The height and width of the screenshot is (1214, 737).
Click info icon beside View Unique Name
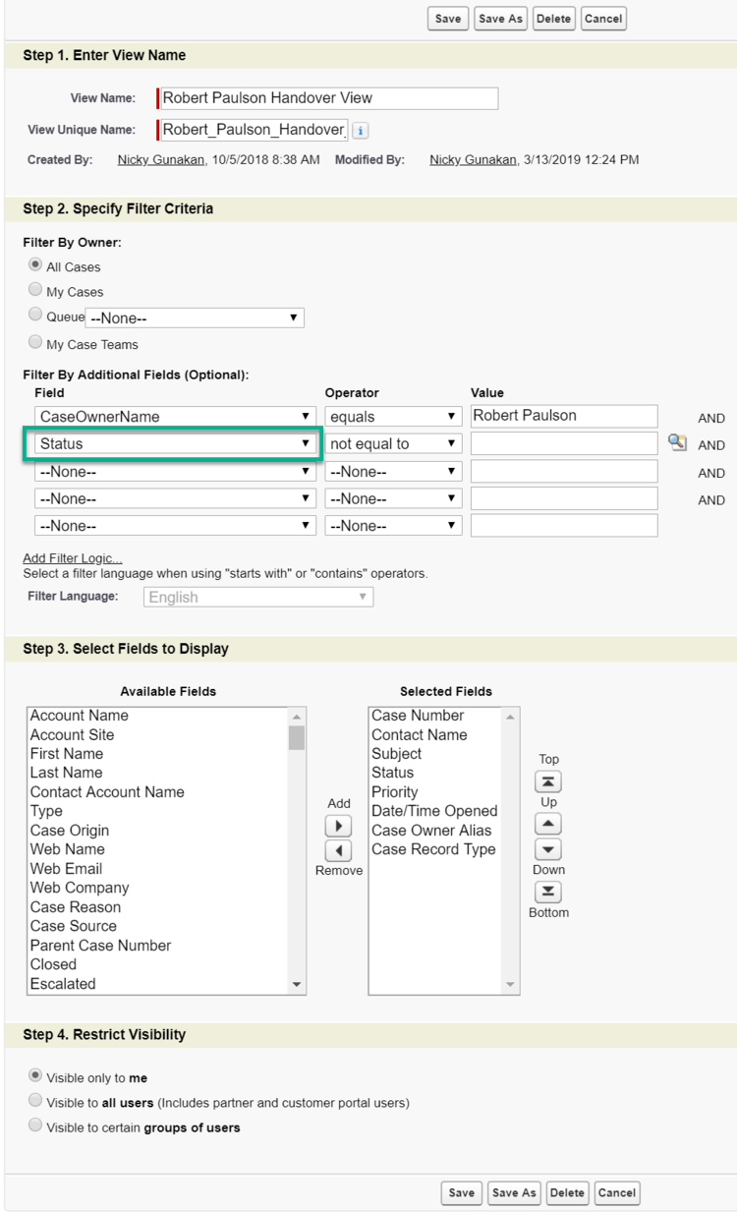point(361,130)
